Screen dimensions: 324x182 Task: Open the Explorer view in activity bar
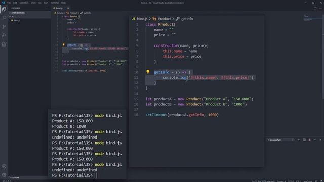point(4,9)
